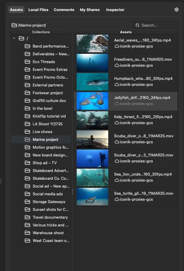Select the Kelp_forest asset thumbnail

(92, 120)
